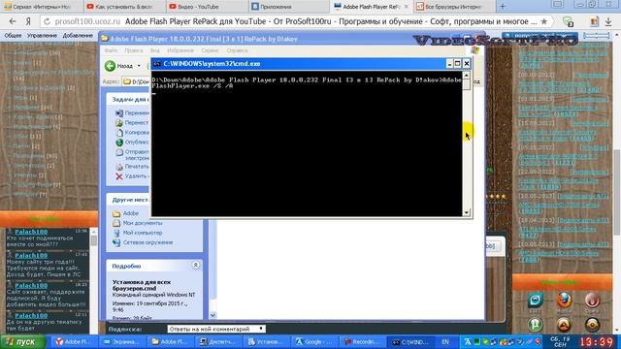Click the Print file task icon
This screenshot has height=349, width=621.
pos(119,167)
